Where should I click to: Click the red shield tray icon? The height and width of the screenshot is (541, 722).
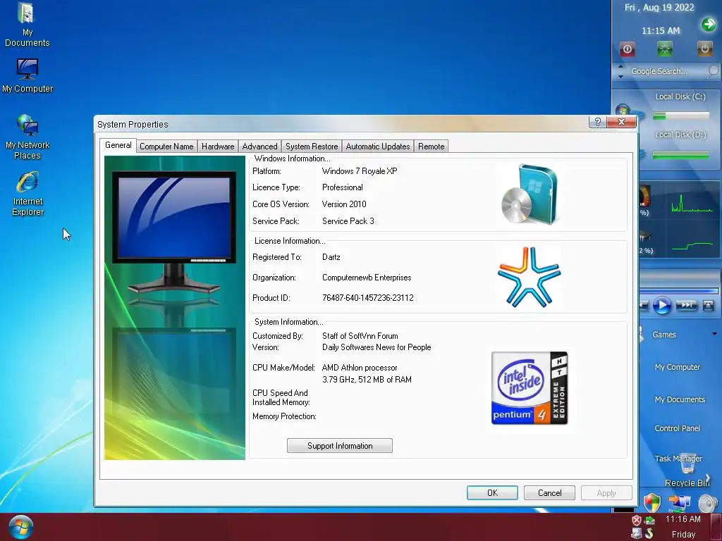(x=637, y=521)
